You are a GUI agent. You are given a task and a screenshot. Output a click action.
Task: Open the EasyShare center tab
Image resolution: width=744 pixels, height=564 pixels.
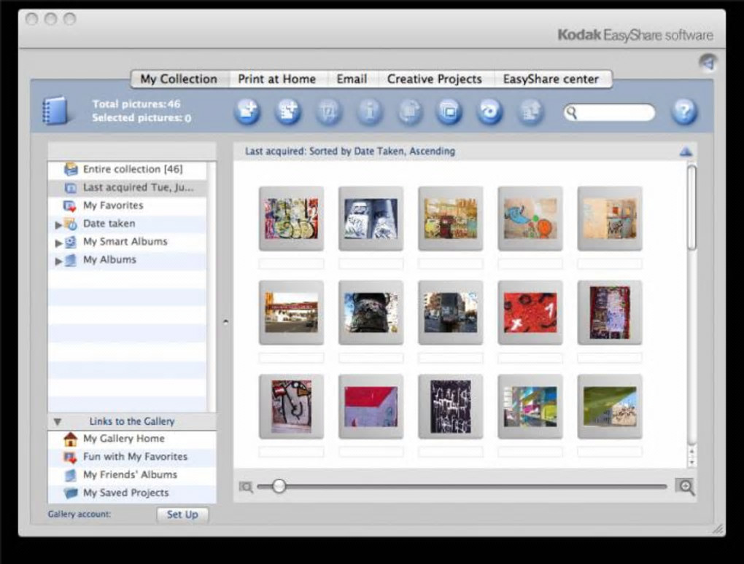[x=551, y=79]
